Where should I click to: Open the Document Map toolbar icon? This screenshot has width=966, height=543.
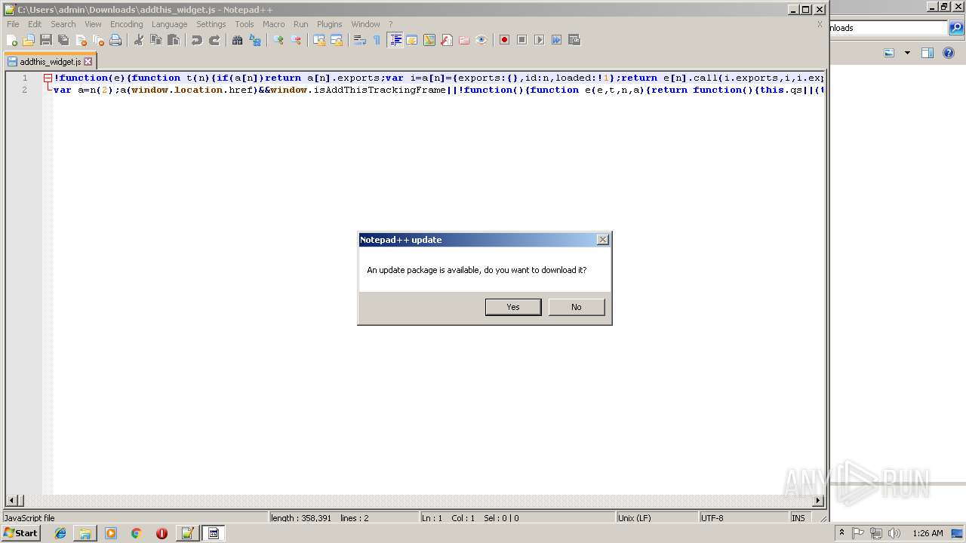(429, 40)
